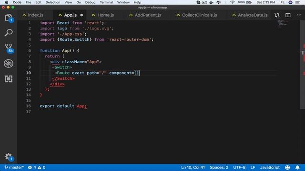The image size is (305, 171).
Task: Open the Help menu
Action: pyautogui.click(x=137, y=2)
